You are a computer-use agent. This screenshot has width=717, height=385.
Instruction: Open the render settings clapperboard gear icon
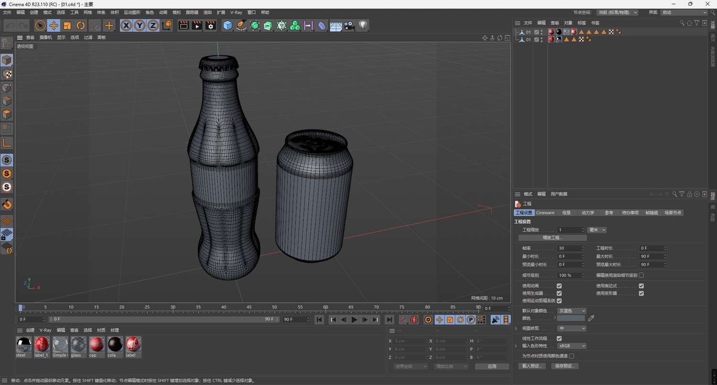(210, 26)
